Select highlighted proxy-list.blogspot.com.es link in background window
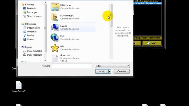Viewport: 189px width, 106px height. 148,3
